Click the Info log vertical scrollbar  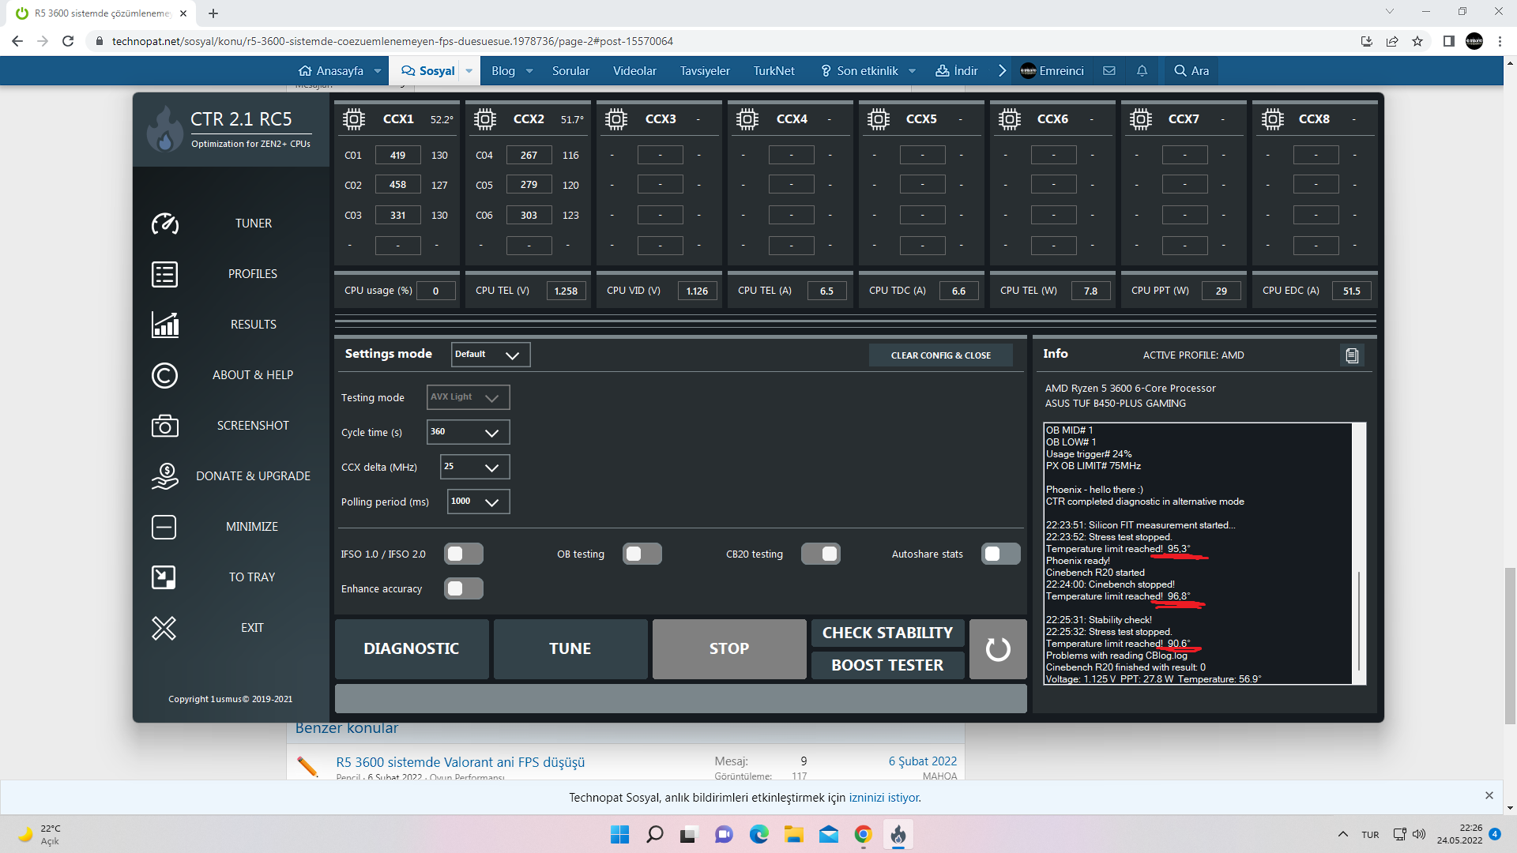(1358, 620)
